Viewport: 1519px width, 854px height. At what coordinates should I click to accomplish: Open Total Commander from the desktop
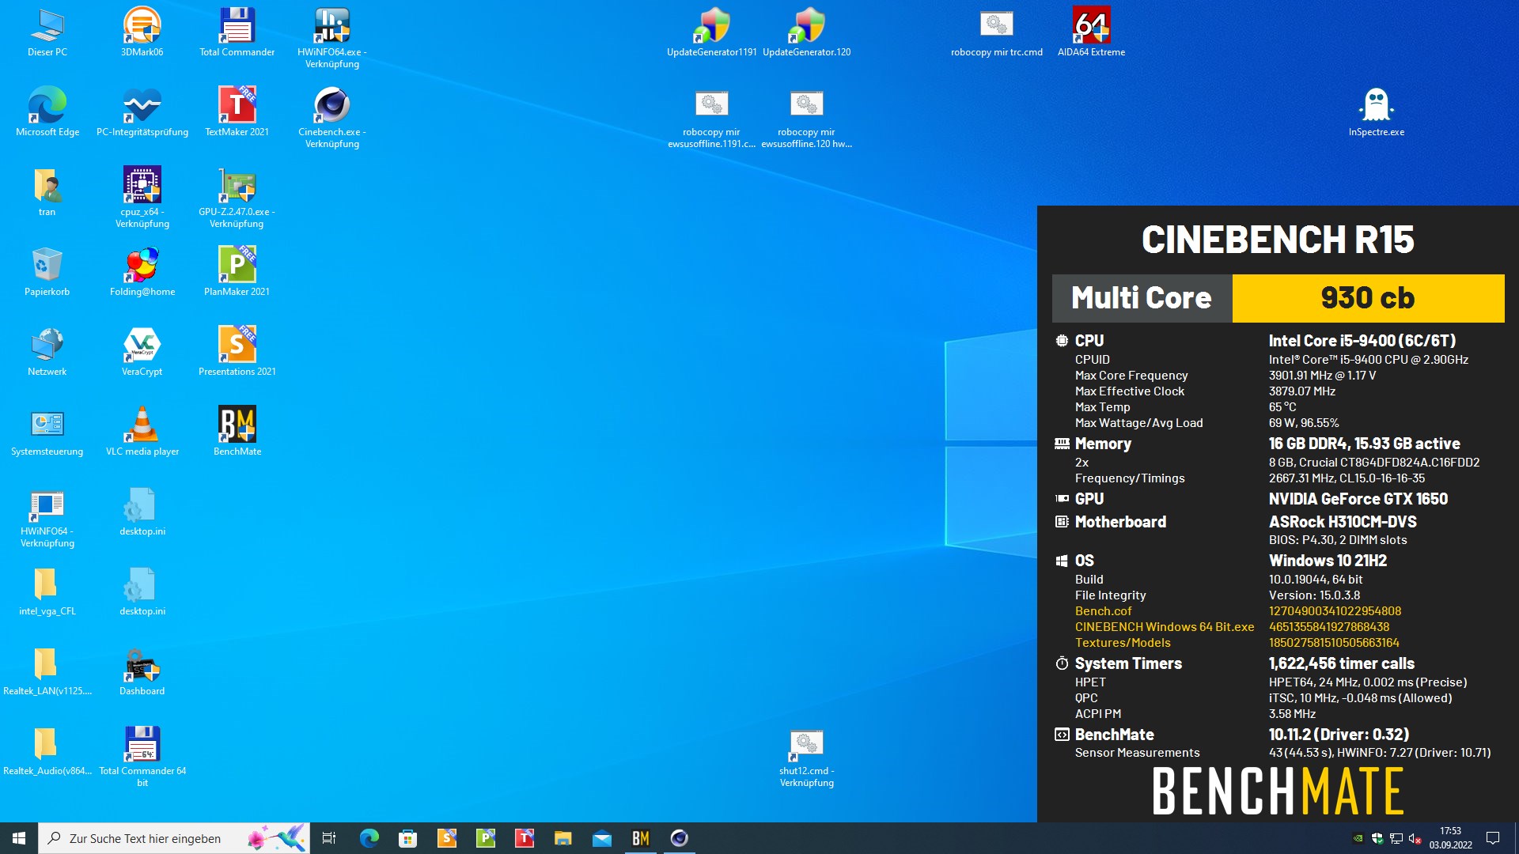(237, 32)
